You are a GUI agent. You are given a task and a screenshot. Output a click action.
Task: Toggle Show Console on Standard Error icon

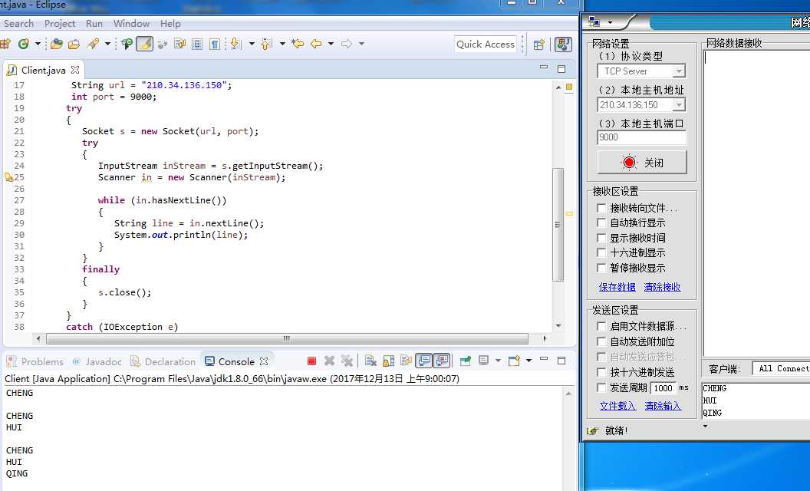click(x=442, y=361)
